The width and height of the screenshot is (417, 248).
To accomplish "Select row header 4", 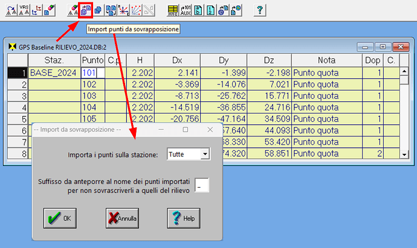I will tap(18, 107).
